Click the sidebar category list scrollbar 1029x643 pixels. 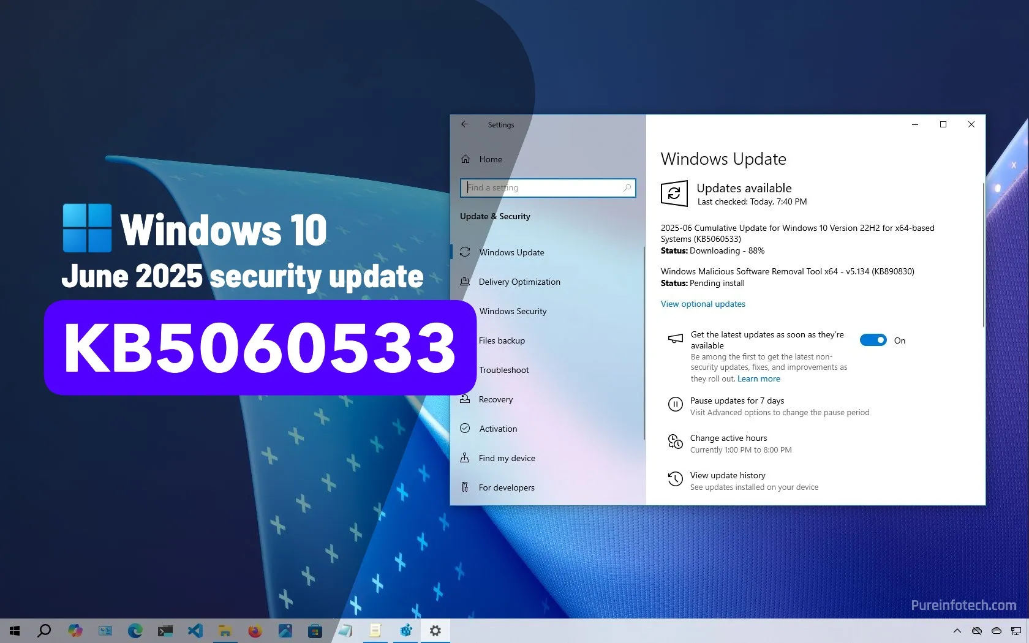pyautogui.click(x=644, y=343)
